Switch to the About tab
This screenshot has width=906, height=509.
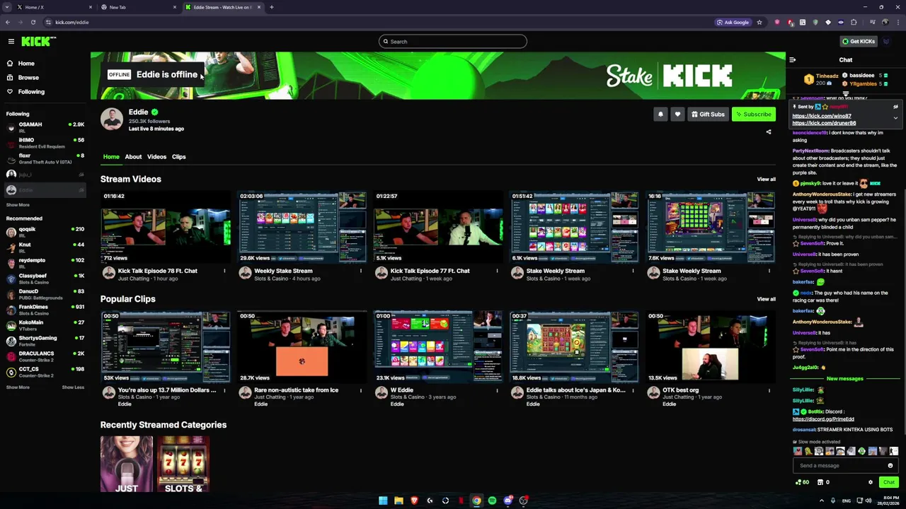point(133,157)
